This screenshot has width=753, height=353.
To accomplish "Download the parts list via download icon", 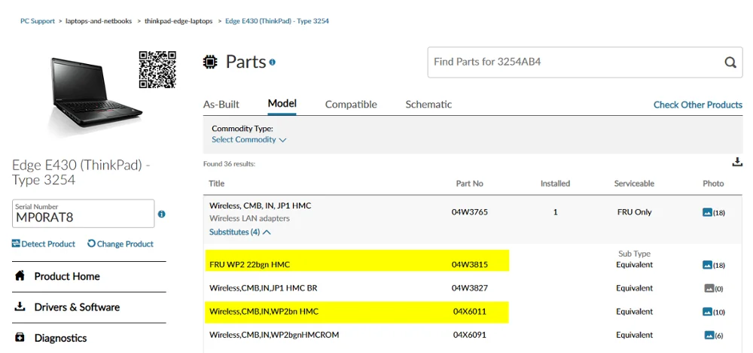I will tap(737, 163).
